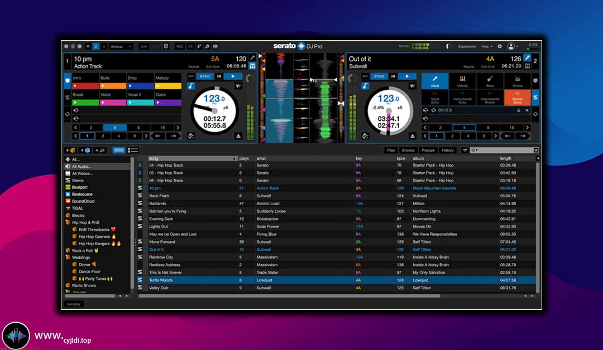Open the REC panel
Image resolution: width=603 pixels, height=350 pixels.
180,46
